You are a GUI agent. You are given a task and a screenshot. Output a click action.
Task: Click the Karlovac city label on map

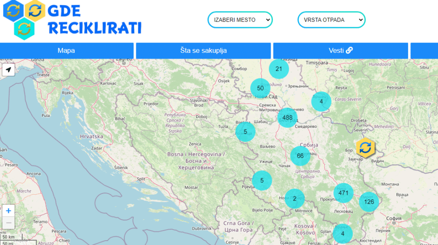[x=108, y=83]
